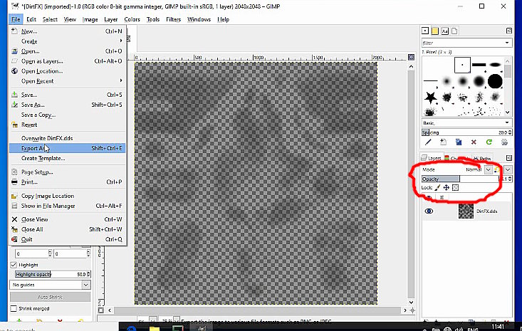Click the delete brush red X

474,142
